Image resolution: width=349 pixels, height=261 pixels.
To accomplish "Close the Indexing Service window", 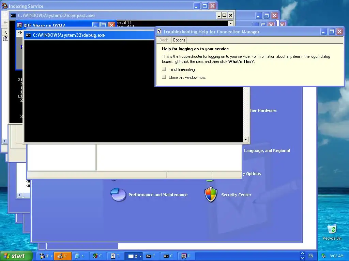I will [213, 6].
